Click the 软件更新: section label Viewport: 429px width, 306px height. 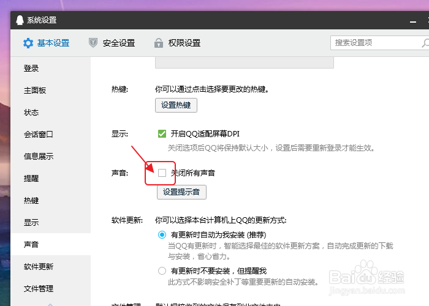click(x=127, y=220)
